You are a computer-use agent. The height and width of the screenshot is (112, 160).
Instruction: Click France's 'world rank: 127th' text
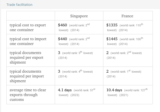136,90
